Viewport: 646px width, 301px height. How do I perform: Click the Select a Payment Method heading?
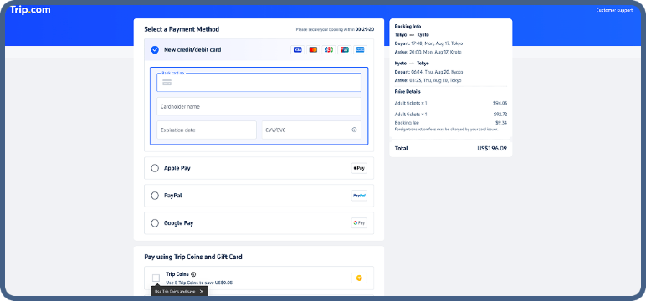pyautogui.click(x=182, y=29)
